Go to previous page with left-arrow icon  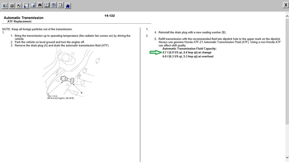pyautogui.click(x=26, y=6)
